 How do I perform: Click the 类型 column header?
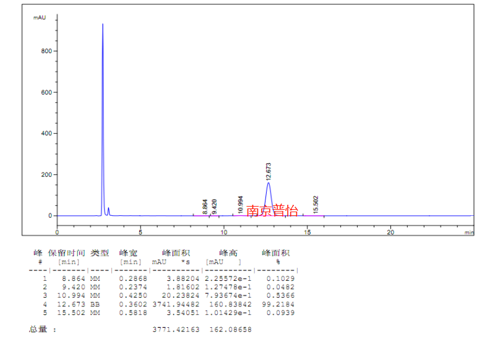pos(100,253)
